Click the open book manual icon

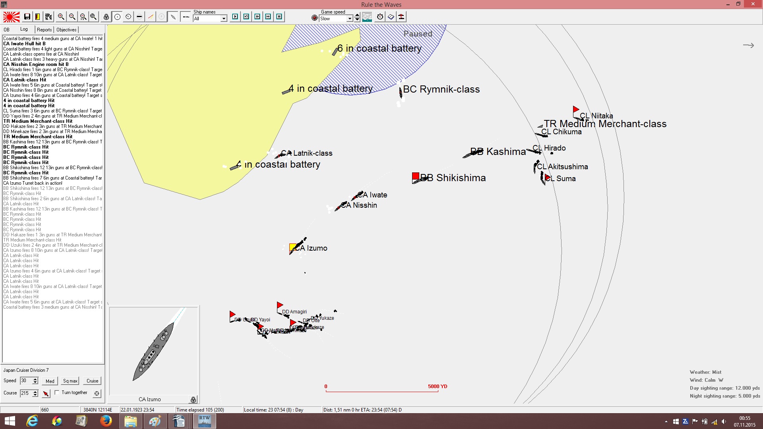(x=391, y=17)
